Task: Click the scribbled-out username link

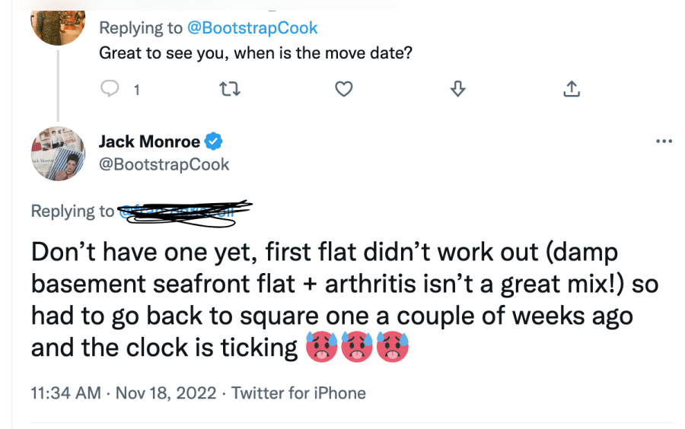Action: (x=183, y=212)
